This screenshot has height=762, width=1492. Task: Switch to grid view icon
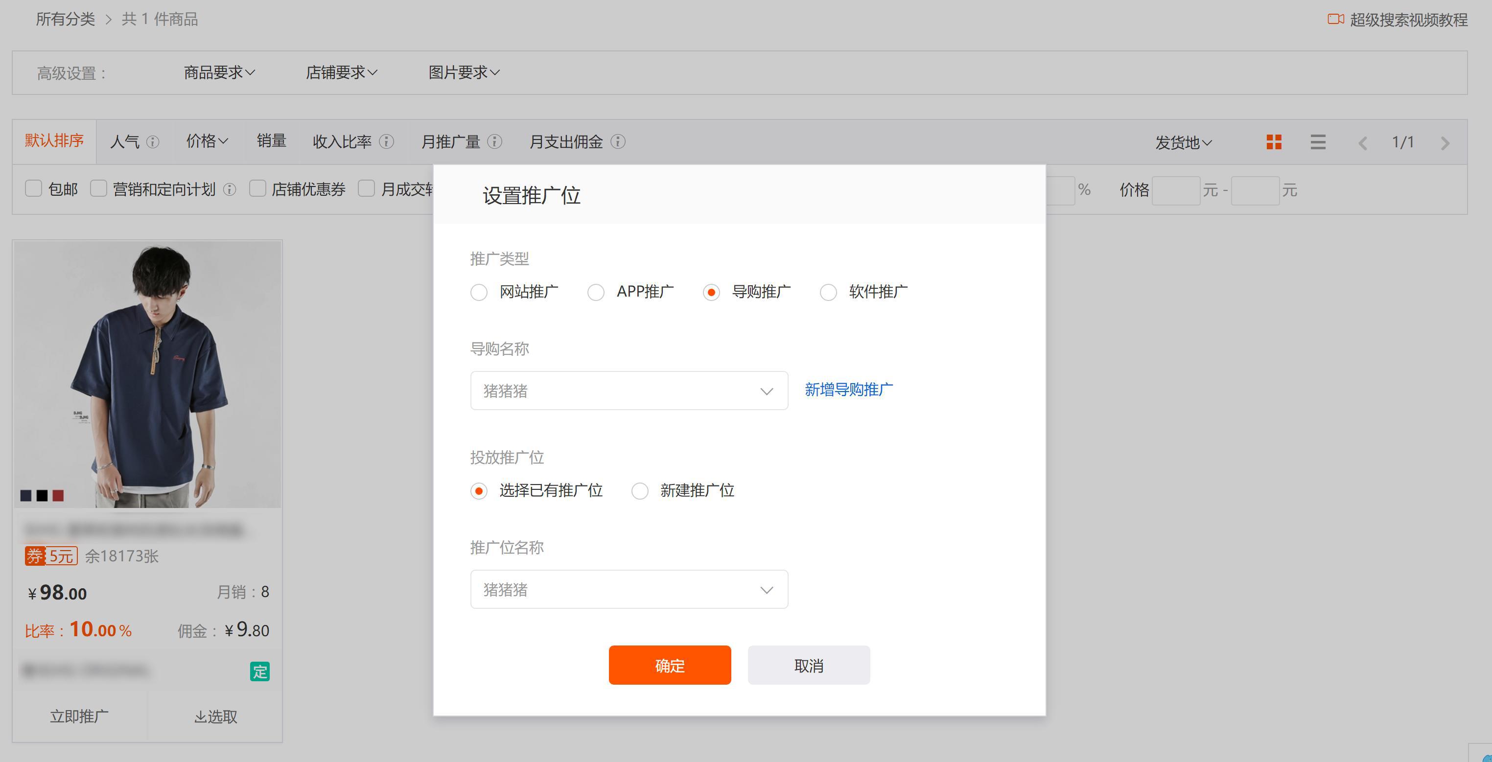pos(1274,142)
